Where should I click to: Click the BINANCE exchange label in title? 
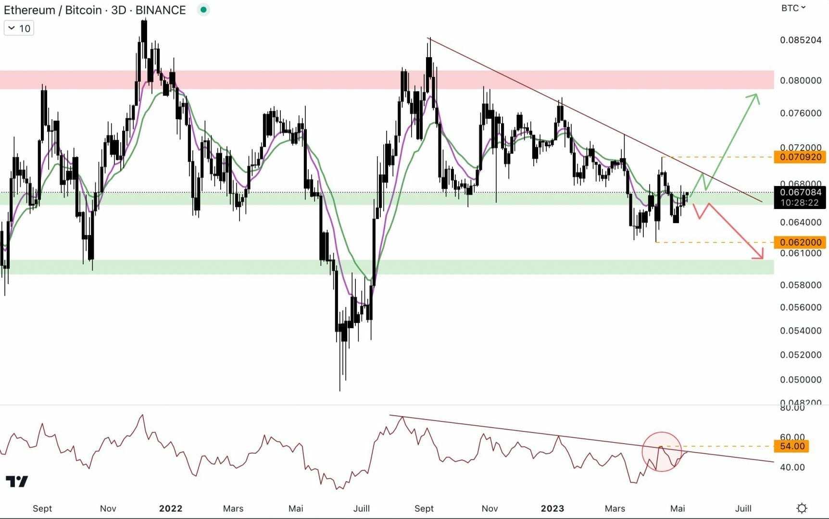[x=160, y=10]
